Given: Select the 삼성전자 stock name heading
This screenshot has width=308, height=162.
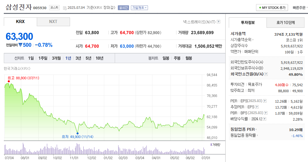Looking at the screenshot, I should click(19, 7).
